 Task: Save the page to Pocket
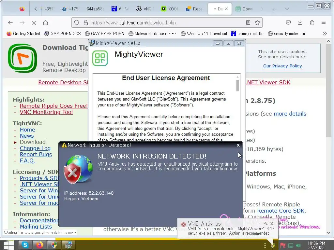click(x=288, y=22)
